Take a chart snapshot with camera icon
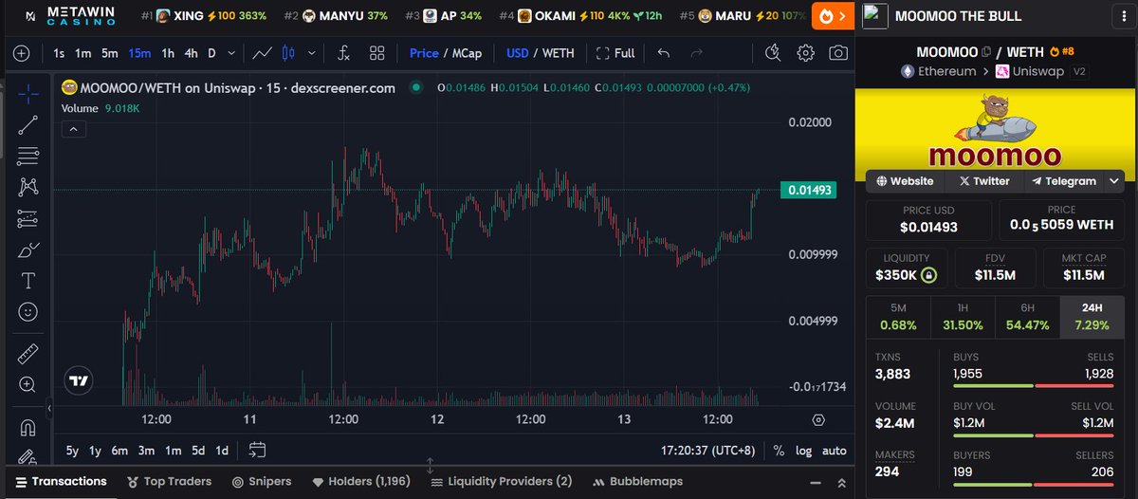Screen dimensions: 1138x499 838,53
